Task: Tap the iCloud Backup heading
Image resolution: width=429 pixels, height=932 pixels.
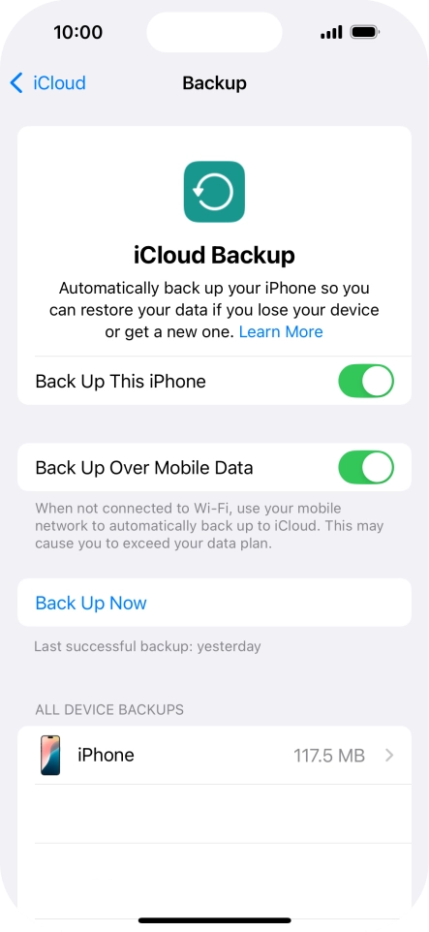Action: click(214, 255)
